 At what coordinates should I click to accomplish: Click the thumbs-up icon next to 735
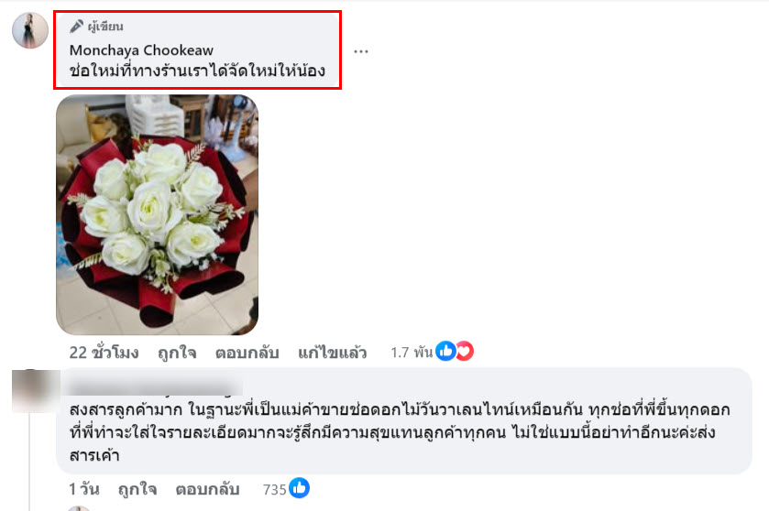coord(299,488)
